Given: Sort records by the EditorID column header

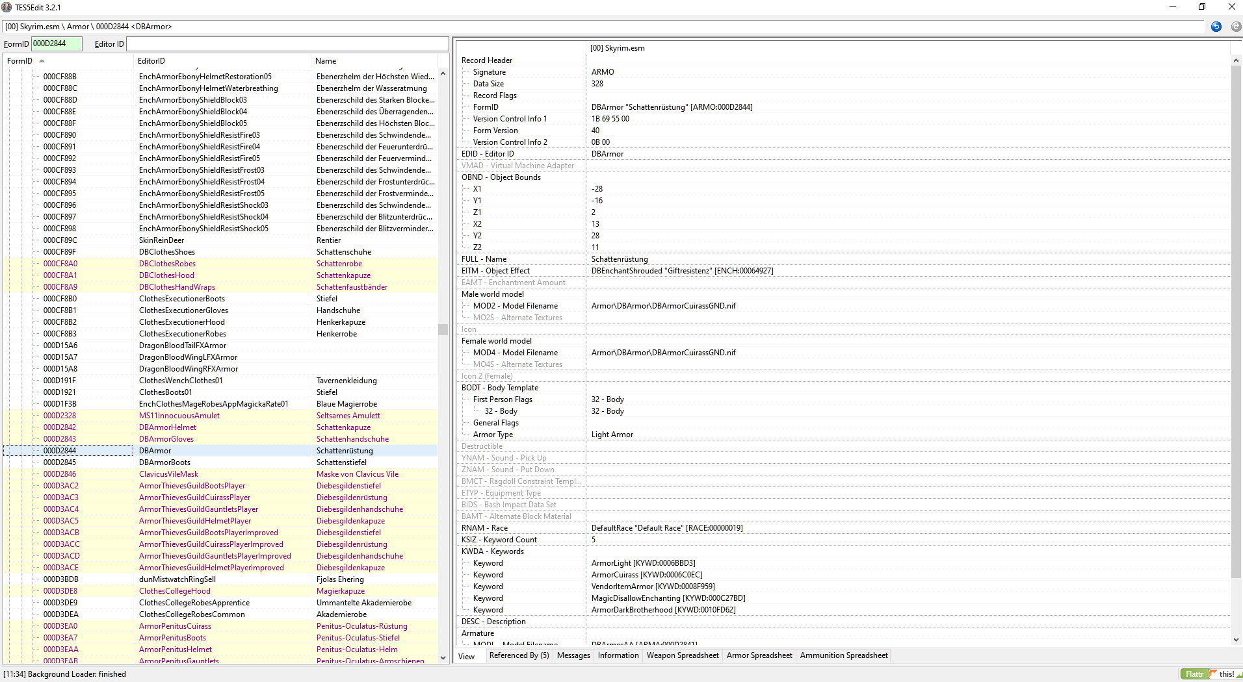Looking at the screenshot, I should [x=222, y=61].
